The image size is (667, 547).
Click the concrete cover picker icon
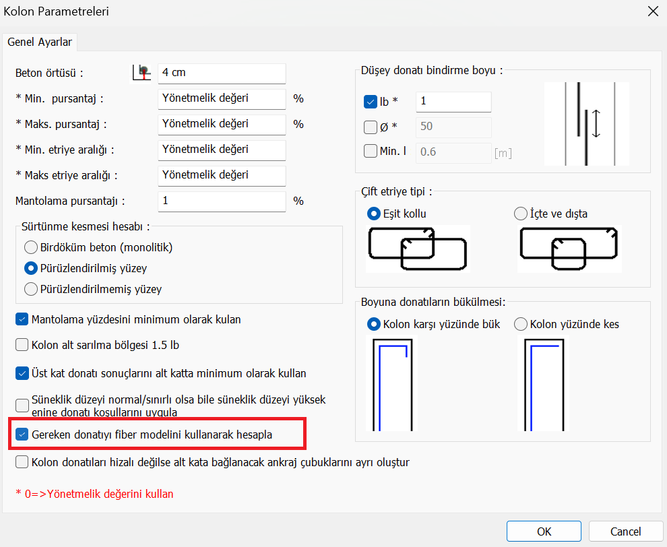(141, 72)
